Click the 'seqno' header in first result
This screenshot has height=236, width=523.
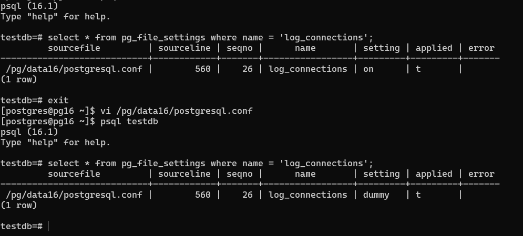pos(239,48)
